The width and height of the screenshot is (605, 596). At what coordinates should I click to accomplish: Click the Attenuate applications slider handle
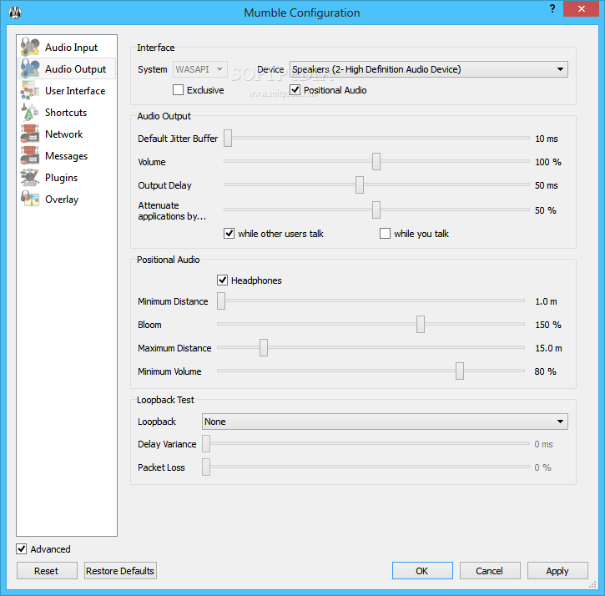click(376, 210)
